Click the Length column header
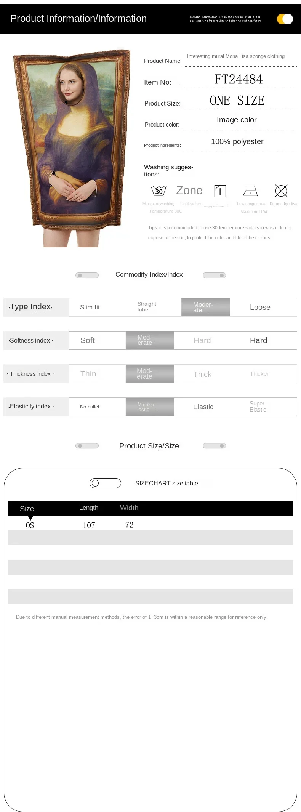Viewport: 301px width, 812px height. (x=89, y=508)
